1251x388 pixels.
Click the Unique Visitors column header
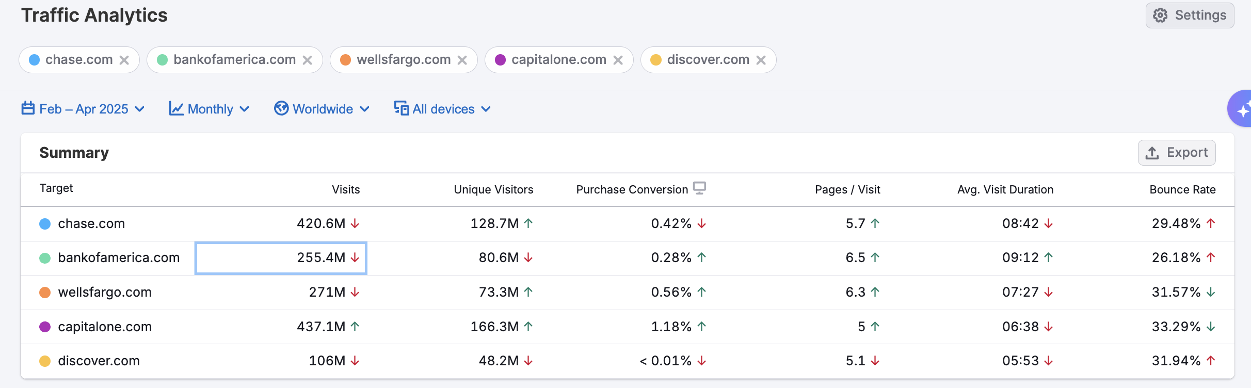click(x=493, y=190)
